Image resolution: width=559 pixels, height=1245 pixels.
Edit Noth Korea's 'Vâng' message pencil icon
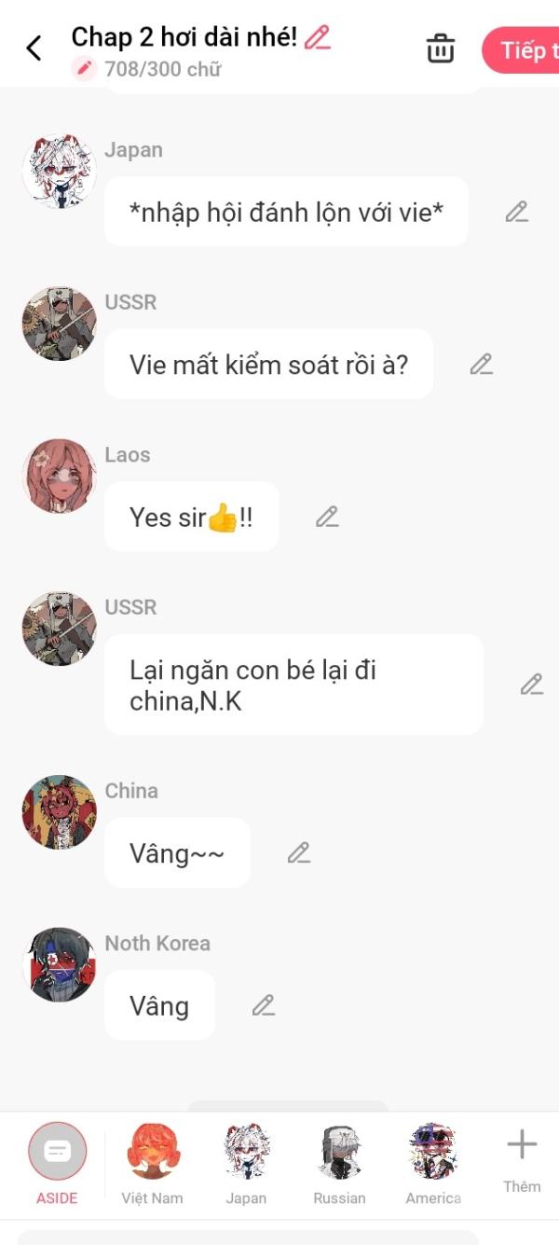(x=264, y=1005)
